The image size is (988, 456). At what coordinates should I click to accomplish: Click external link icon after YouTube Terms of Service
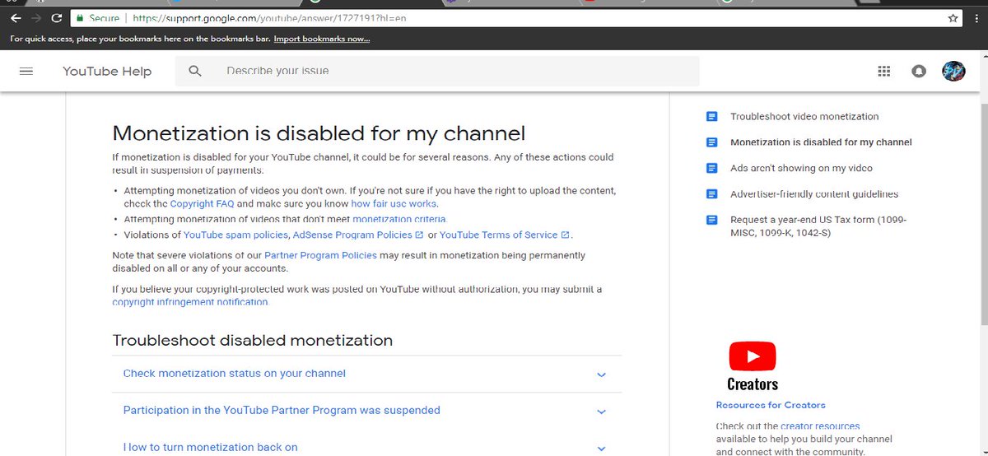(565, 235)
